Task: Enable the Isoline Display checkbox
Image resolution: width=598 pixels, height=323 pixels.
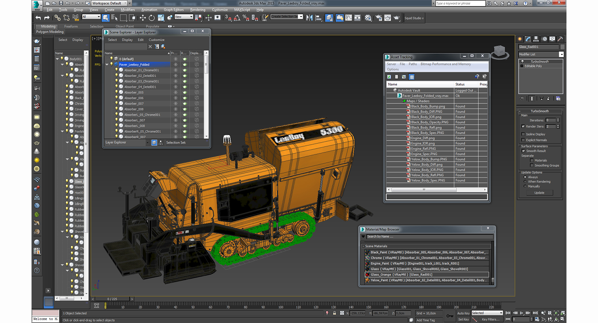Action: click(523, 134)
